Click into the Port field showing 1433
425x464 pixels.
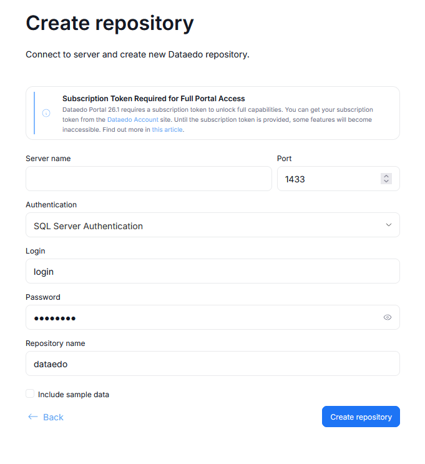(x=328, y=179)
